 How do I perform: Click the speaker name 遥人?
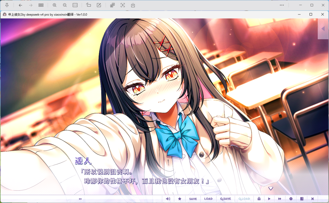(83, 161)
